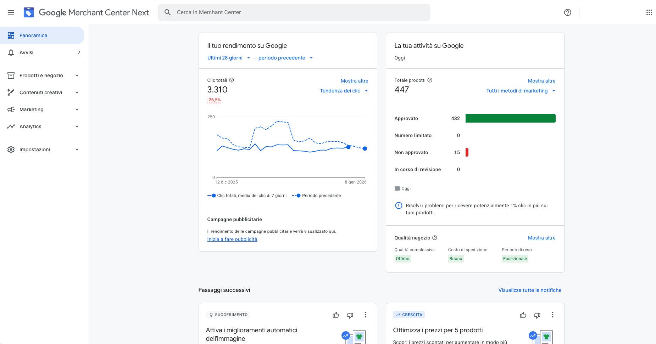Image resolution: width=656 pixels, height=344 pixels.
Task: Click the Prodotti e negozio store icon
Action: point(11,75)
